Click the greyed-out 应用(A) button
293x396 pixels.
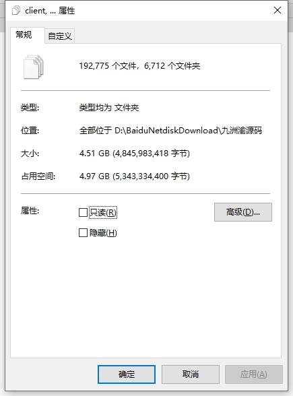253,374
